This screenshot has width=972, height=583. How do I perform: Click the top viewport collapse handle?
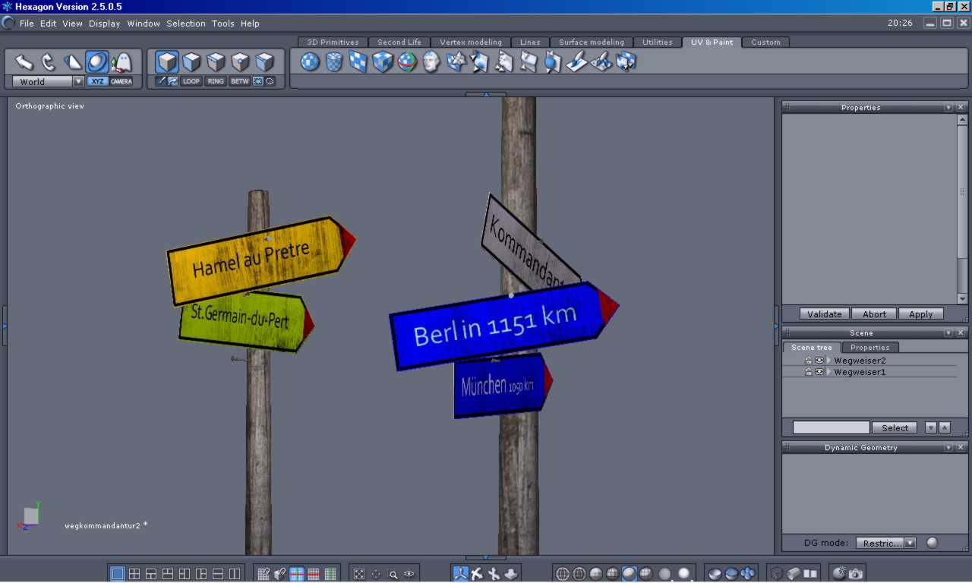click(485, 95)
